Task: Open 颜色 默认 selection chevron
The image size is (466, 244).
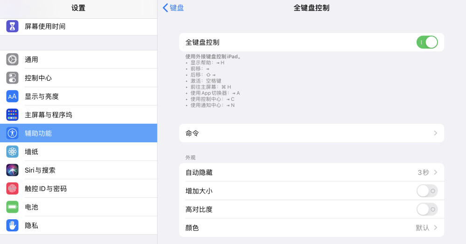Action: [x=435, y=228]
